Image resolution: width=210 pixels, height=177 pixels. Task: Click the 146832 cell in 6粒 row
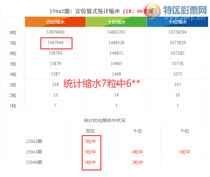(x=116, y=53)
